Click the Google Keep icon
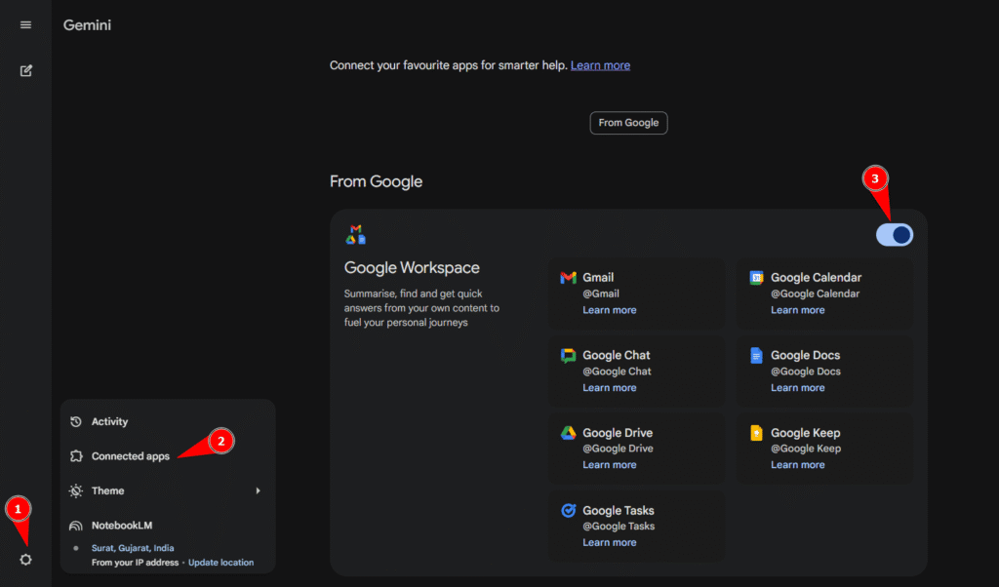 point(756,432)
